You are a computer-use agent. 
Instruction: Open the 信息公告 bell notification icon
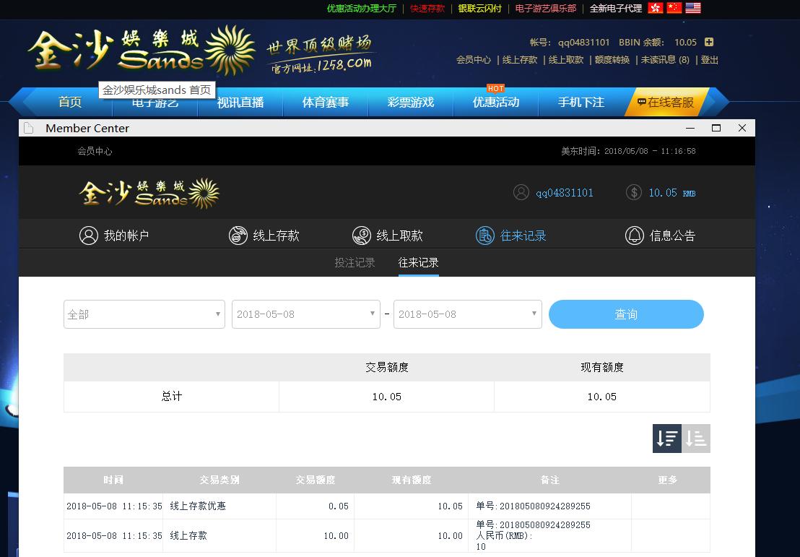[635, 235]
